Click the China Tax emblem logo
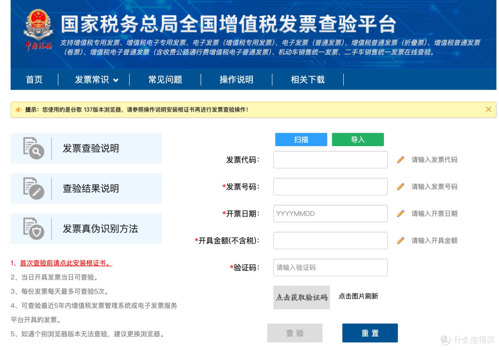499x350 pixels. (x=38, y=29)
